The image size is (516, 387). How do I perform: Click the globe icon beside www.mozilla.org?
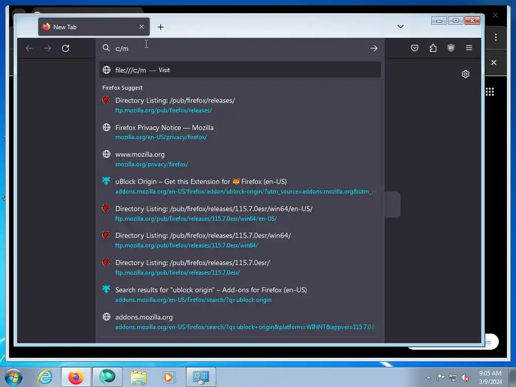(106, 154)
